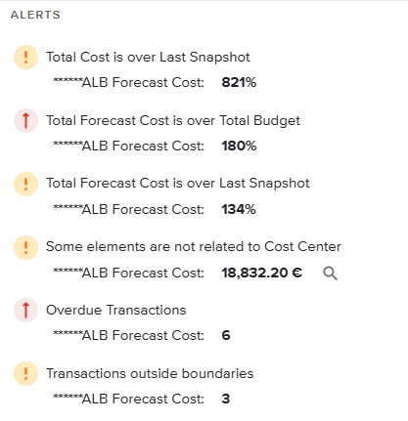Screen dimensions: 408x421
Task: Click red arrow icon for Total Forecast over Budget
Action: click(x=25, y=120)
